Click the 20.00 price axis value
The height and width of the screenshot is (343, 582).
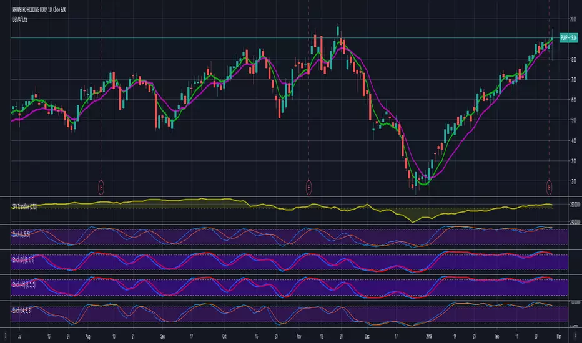pyautogui.click(x=573, y=19)
